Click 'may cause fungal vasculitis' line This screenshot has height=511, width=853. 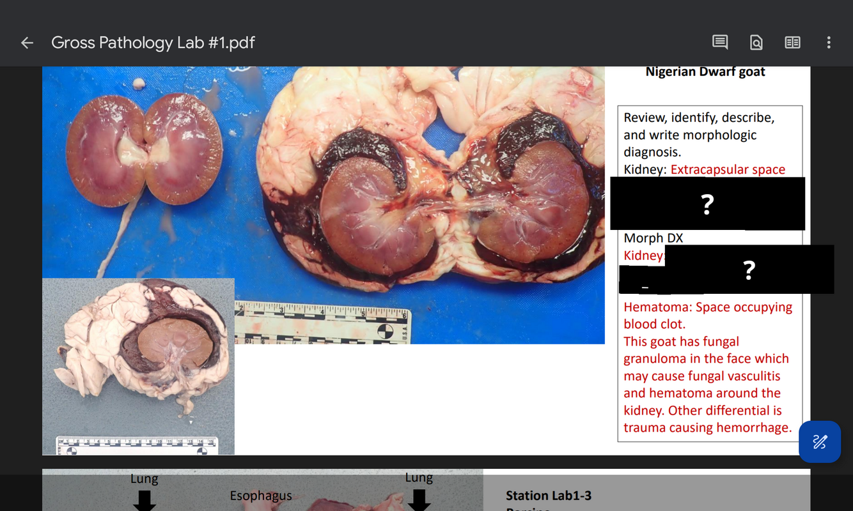pyautogui.click(x=701, y=376)
